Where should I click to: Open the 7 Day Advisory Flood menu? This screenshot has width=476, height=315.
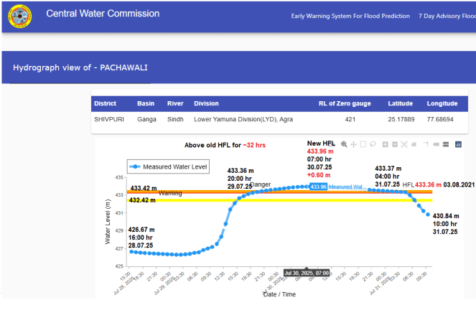[x=447, y=16]
